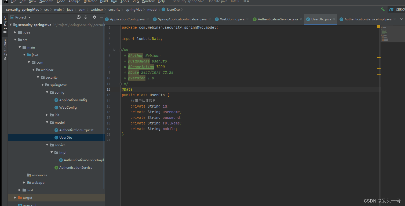405x206 pixels.
Task: Switch to ApplicationConfig.java tab
Action: [x=127, y=19]
